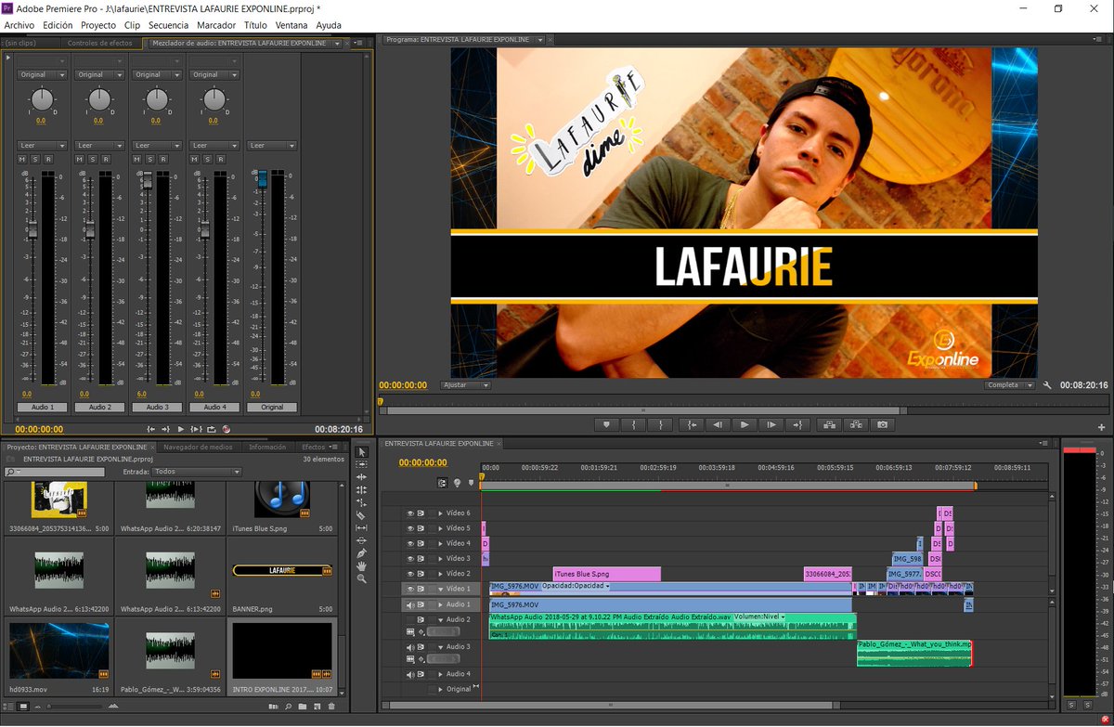Click New Bin folder icon

pos(304,707)
